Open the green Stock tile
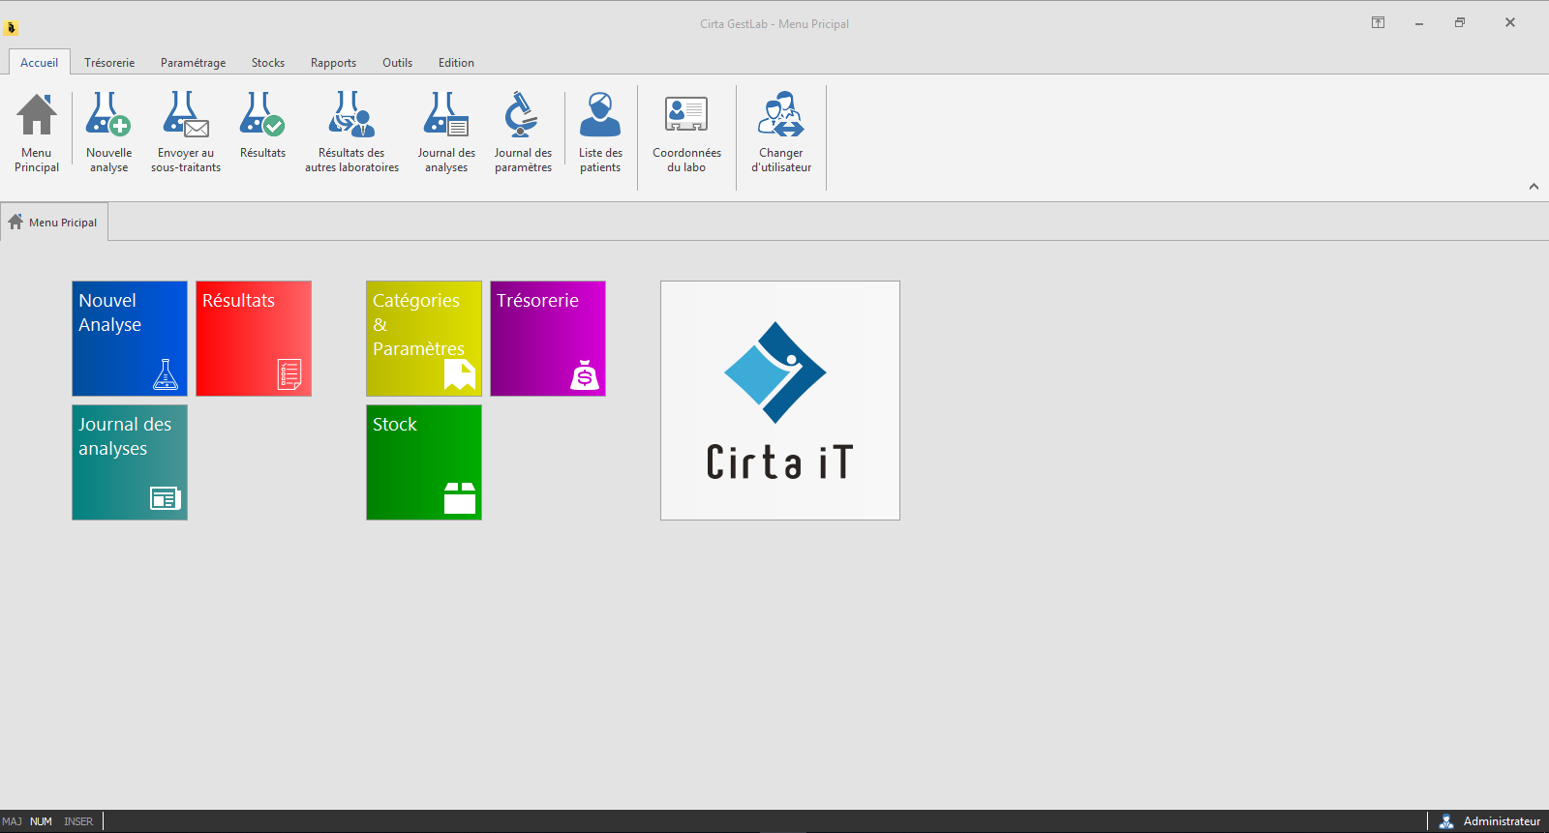 [424, 462]
